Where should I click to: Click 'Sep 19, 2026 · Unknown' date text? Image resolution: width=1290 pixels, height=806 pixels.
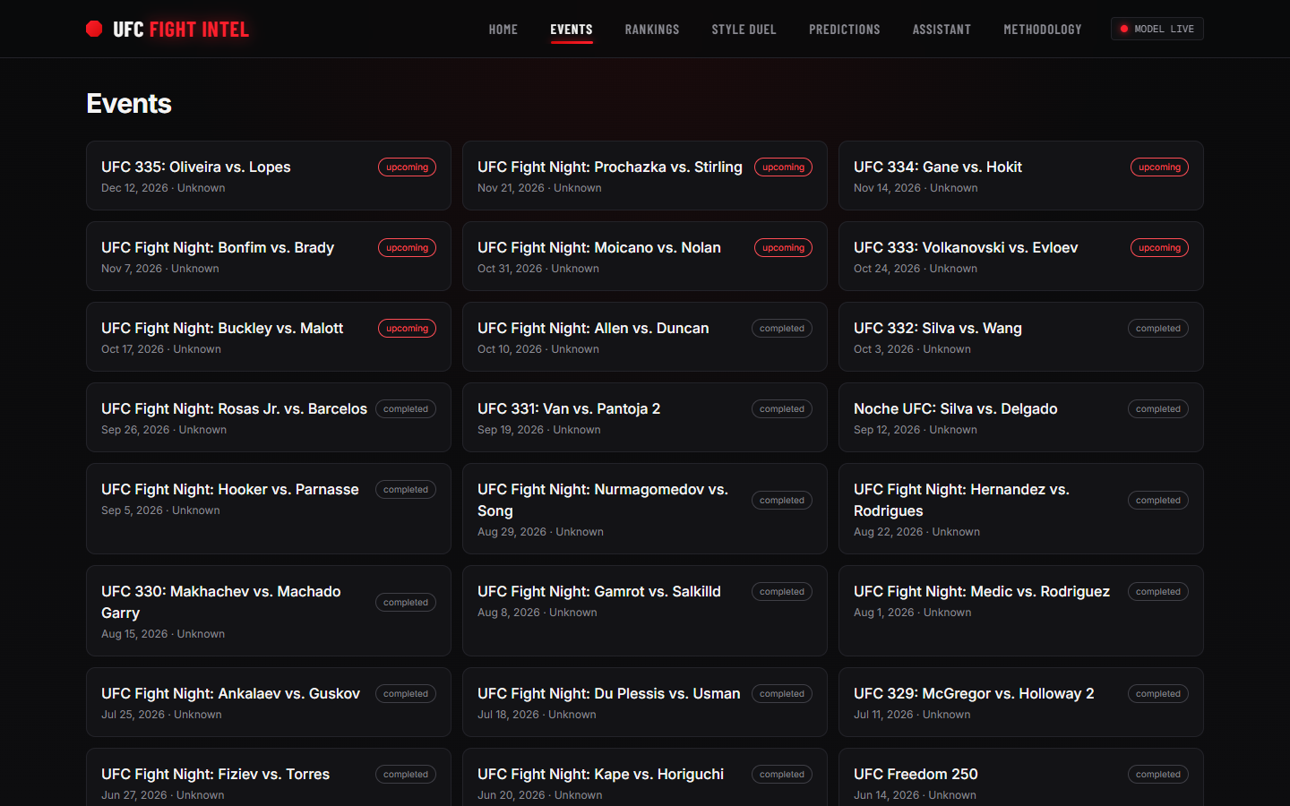(x=539, y=430)
